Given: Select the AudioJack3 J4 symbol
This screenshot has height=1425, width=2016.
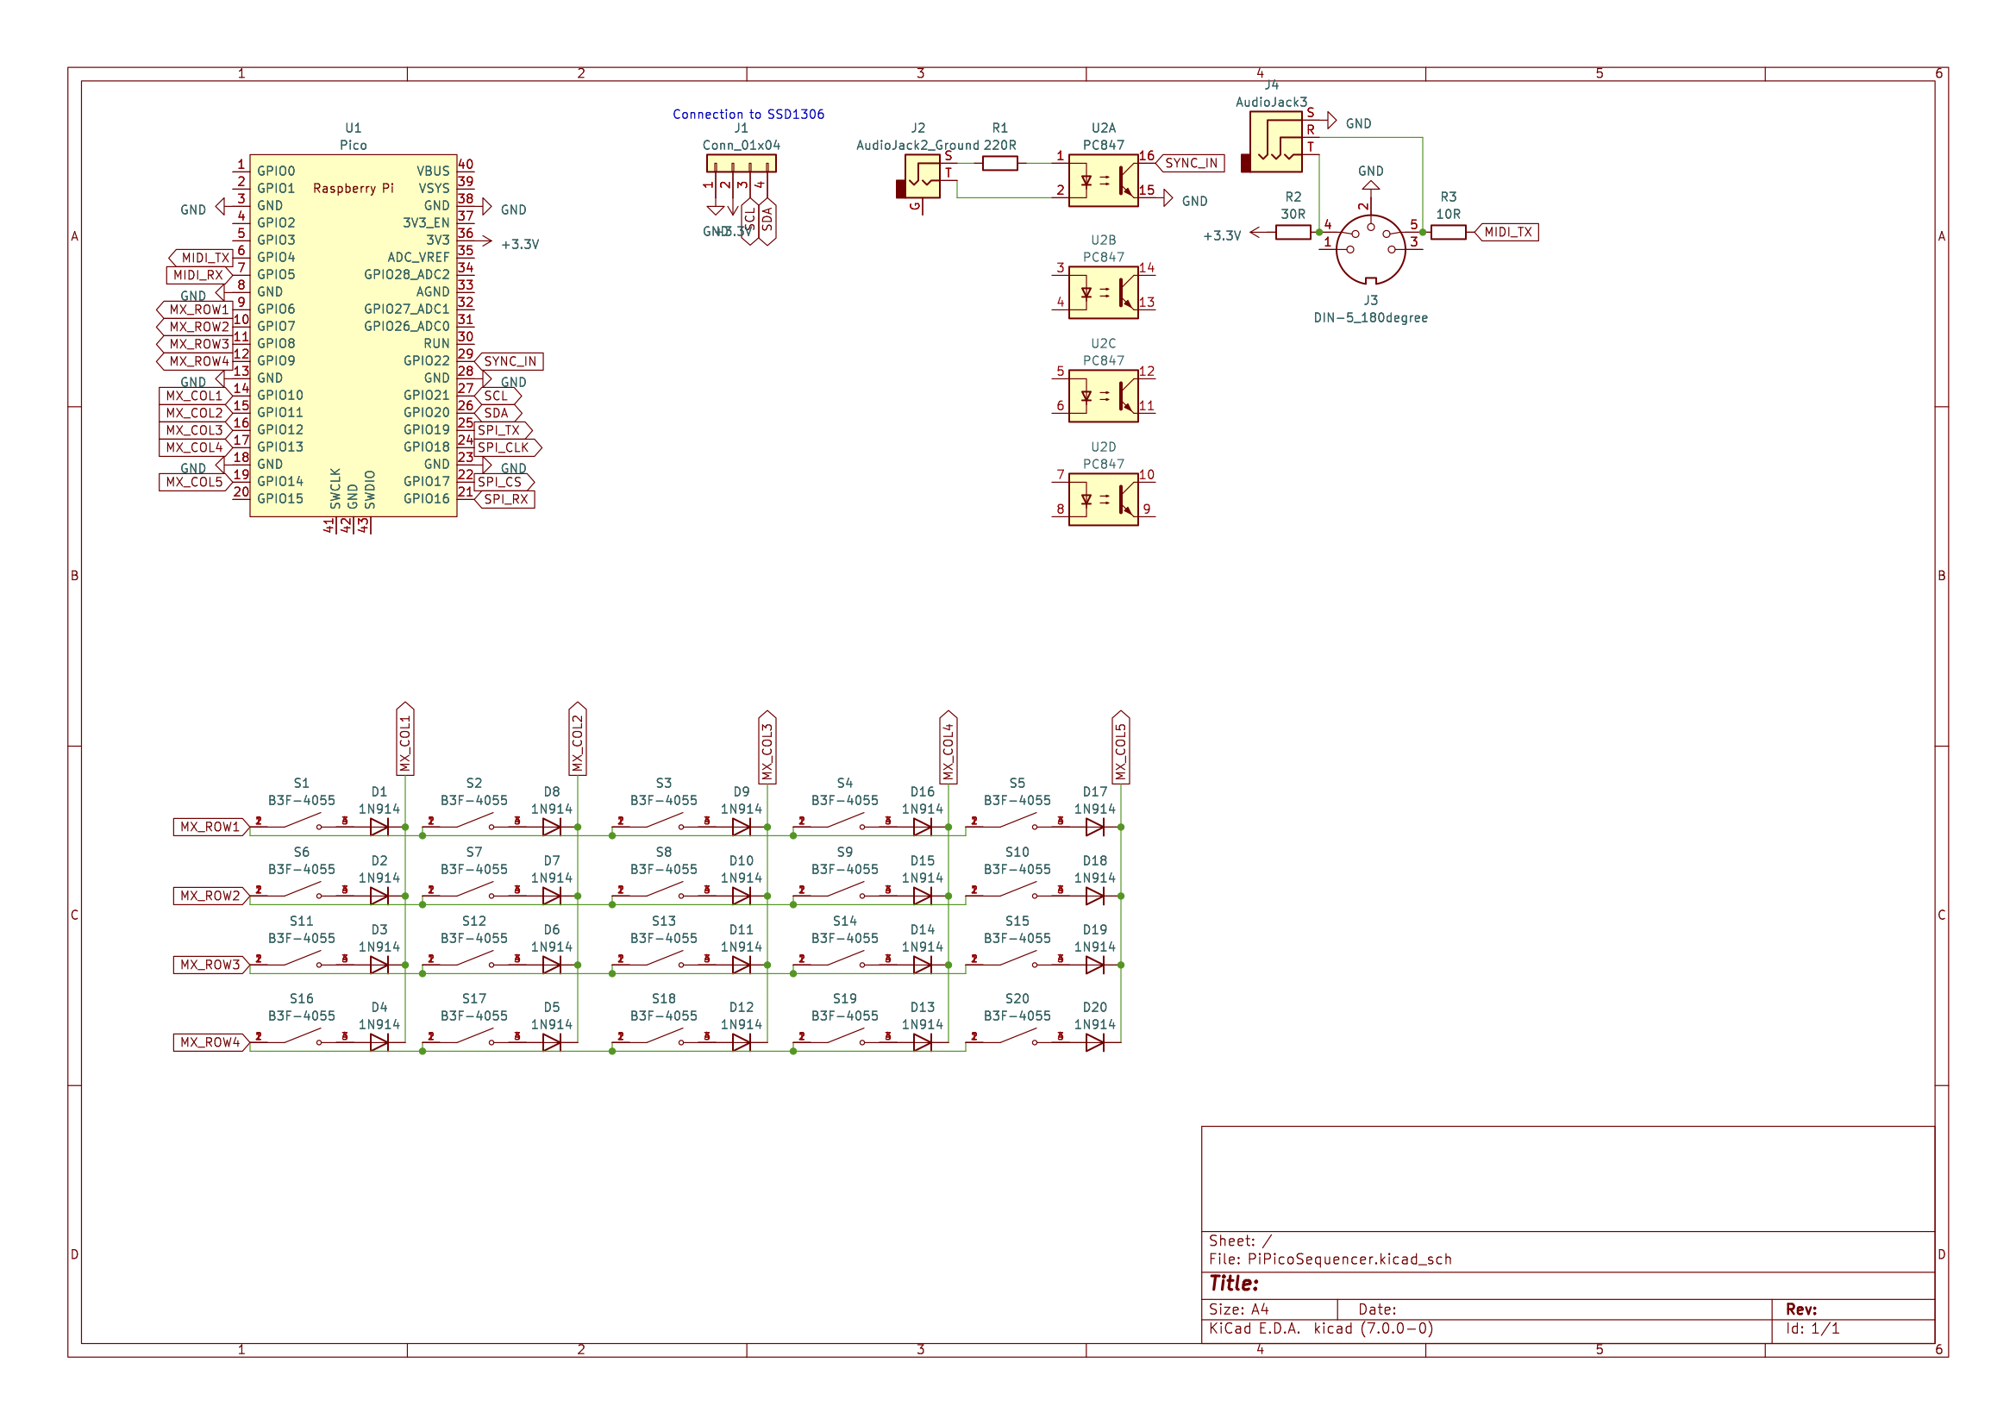Looking at the screenshot, I should [x=1275, y=141].
